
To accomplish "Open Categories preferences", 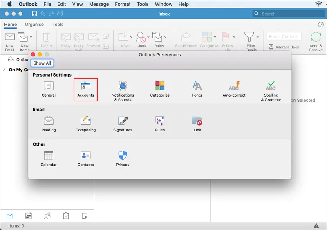I will point(160,89).
